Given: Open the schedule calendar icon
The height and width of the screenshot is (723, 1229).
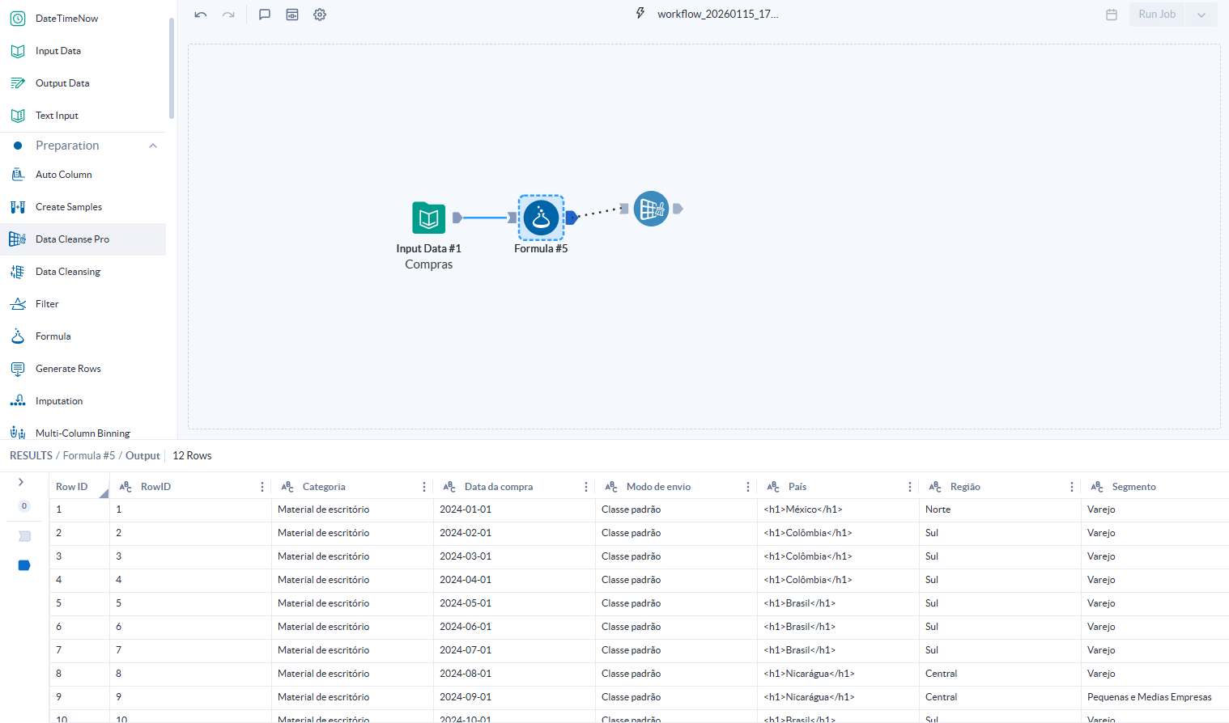Looking at the screenshot, I should coord(1112,15).
